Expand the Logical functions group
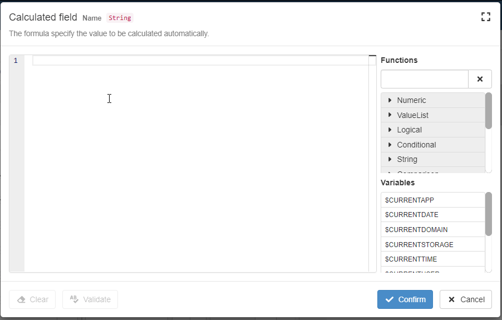The image size is (502, 320). (409, 130)
